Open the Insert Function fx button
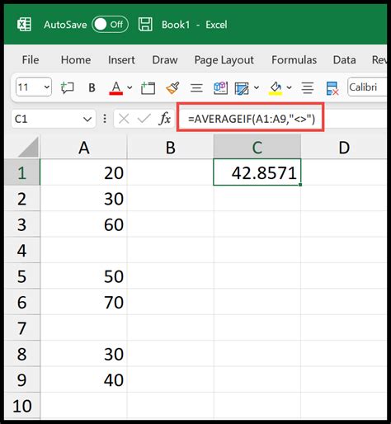Screen dimensions: 391x424 pyautogui.click(x=165, y=119)
